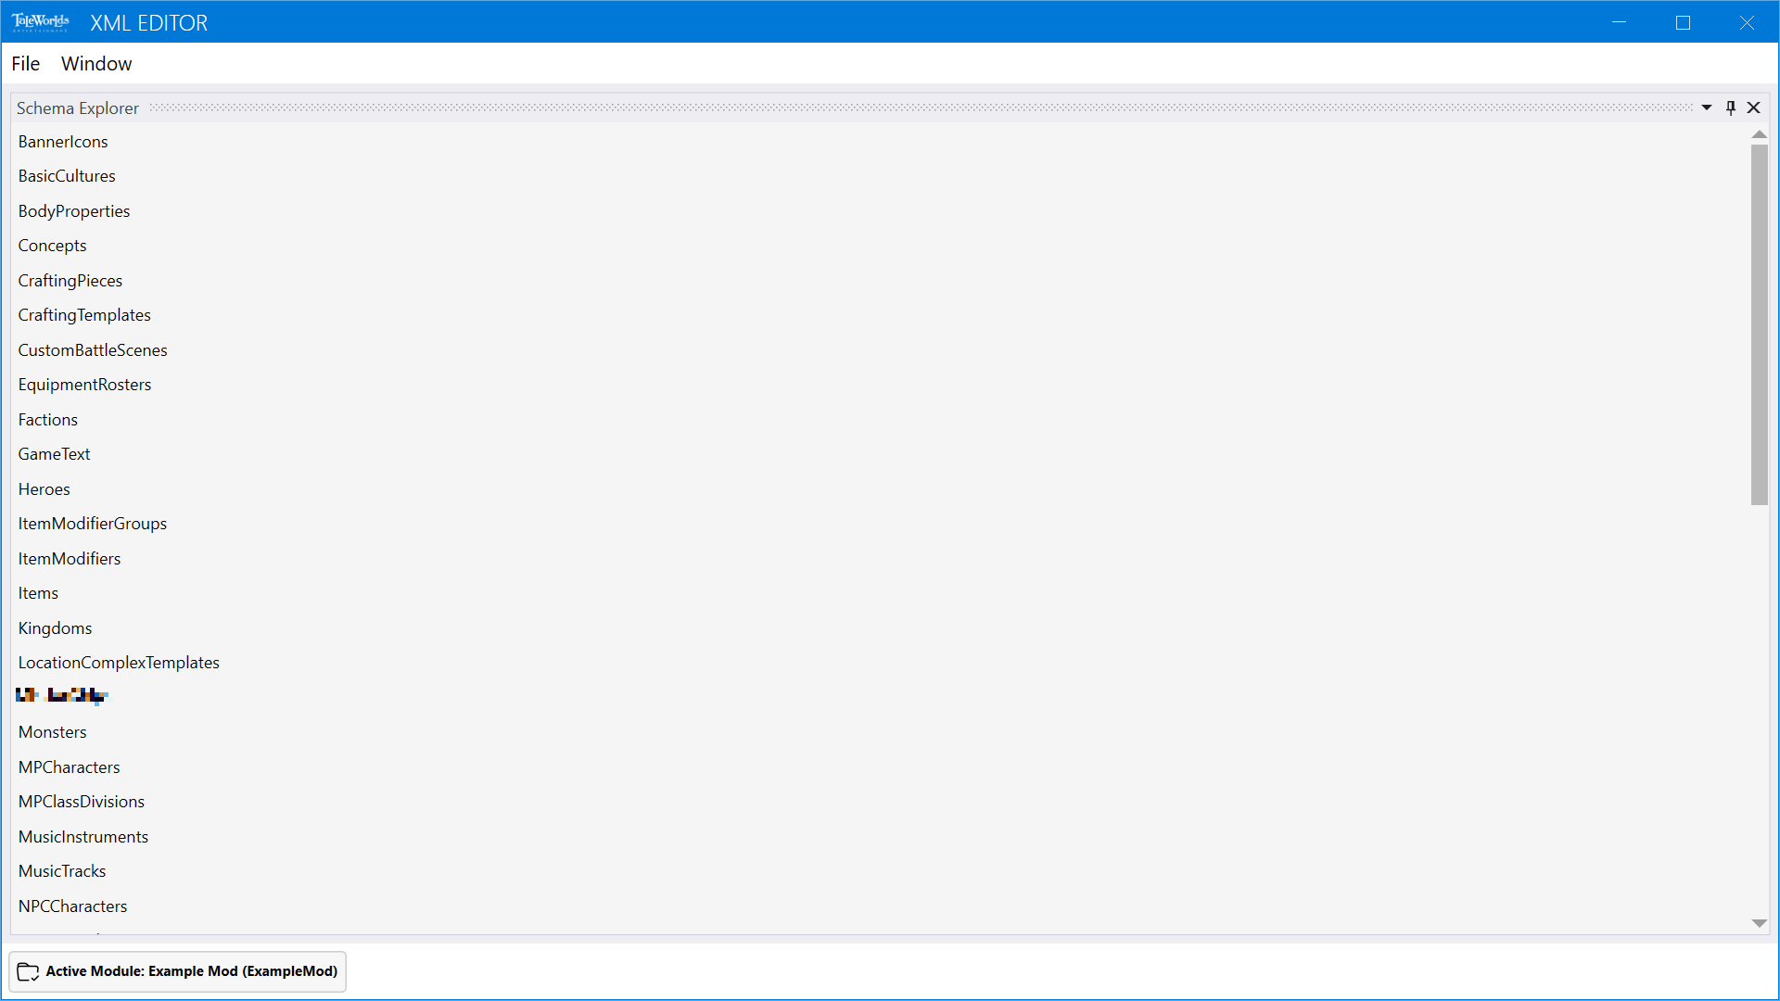Click the TaleWorlds logo icon

pos(40,22)
